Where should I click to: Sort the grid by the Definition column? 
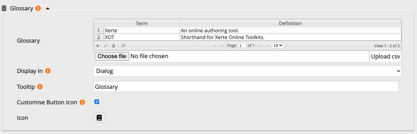[x=290, y=24]
